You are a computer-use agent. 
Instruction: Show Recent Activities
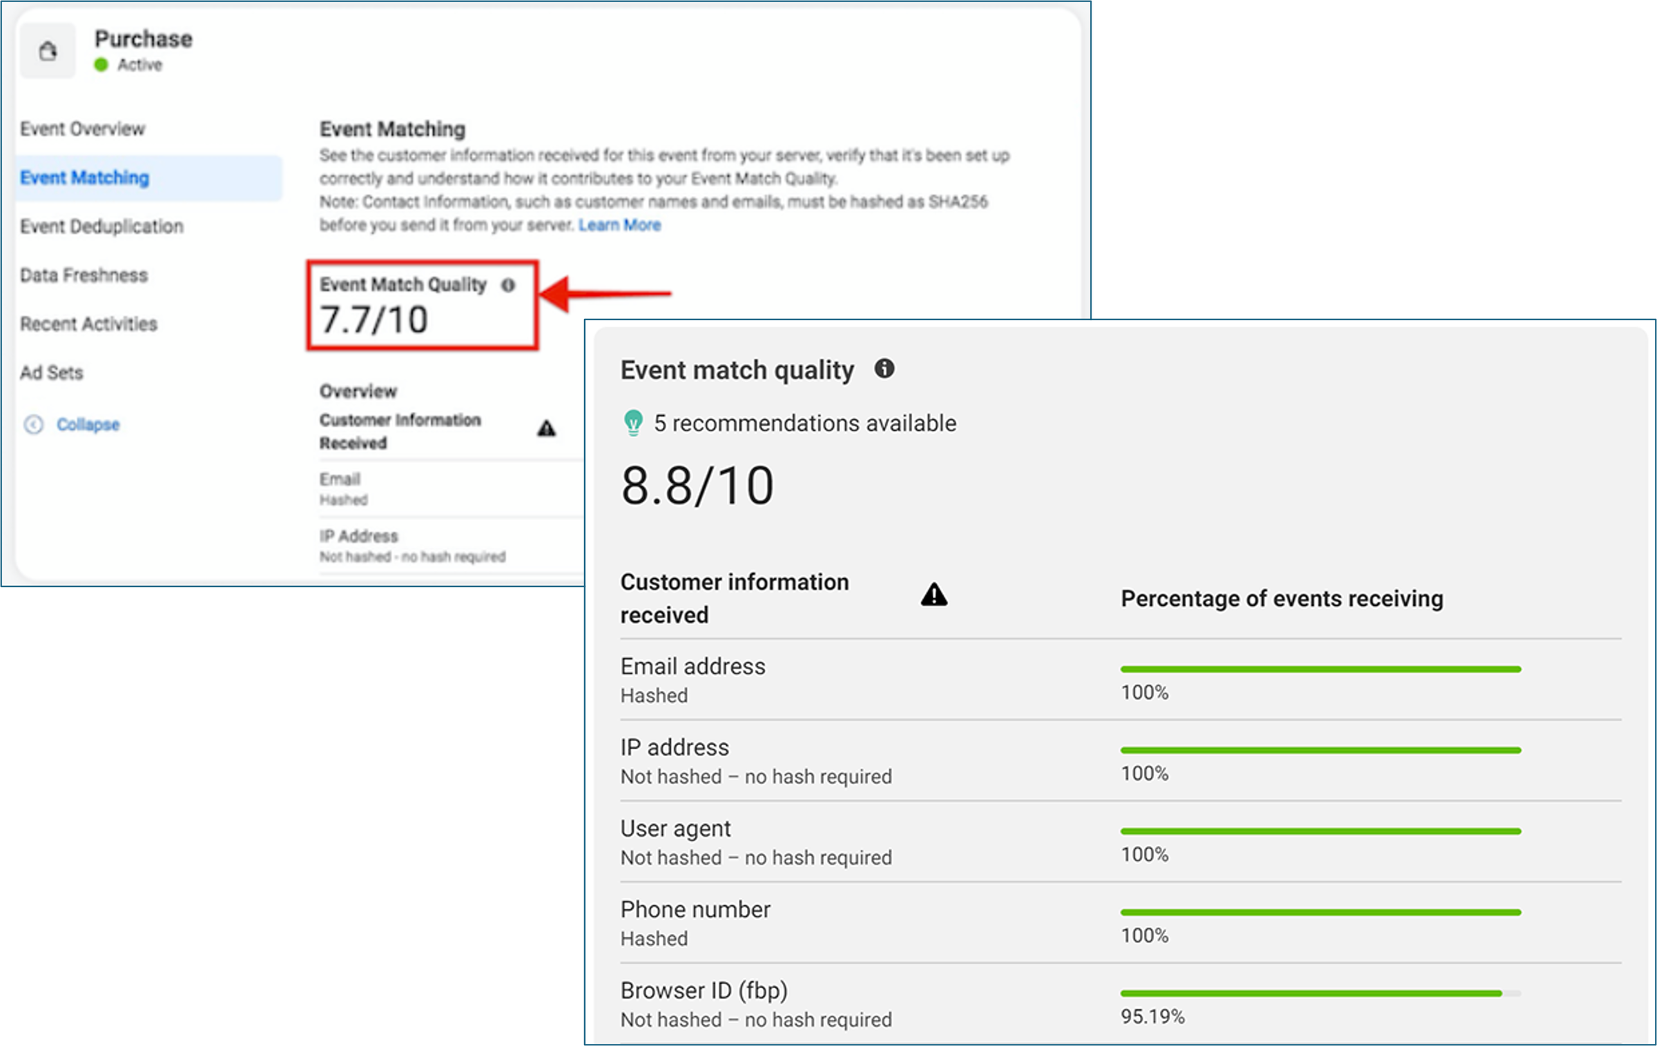(x=88, y=324)
